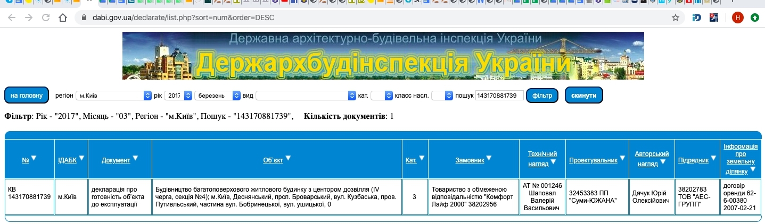Open the month dropdown showing березень
The image size is (765, 224).
217,96
